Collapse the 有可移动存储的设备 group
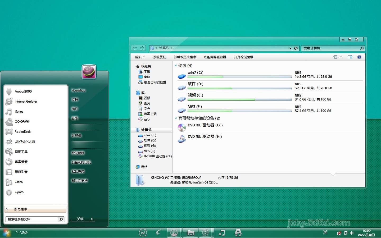This screenshot has height=238, width=381. click(176, 118)
